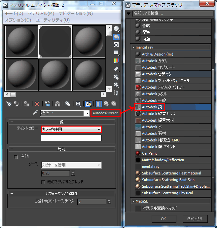
Task: Toggle the Backlight icon in Material Editor
Action: pos(116,37)
